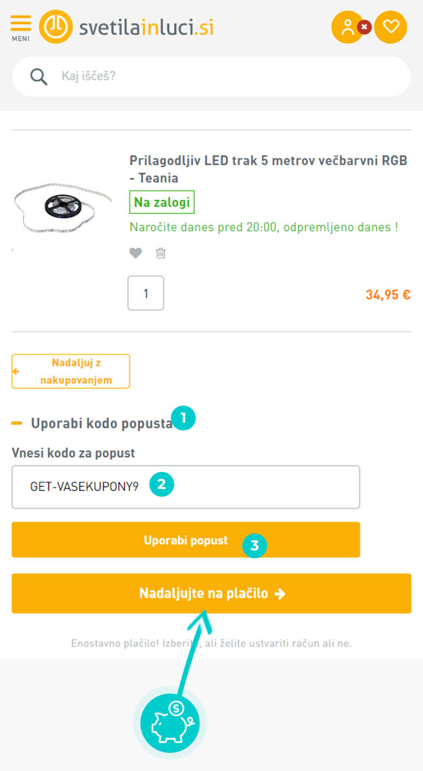423x771 pixels.
Task: Add LED strip to favorites with heart
Action: 136,253
